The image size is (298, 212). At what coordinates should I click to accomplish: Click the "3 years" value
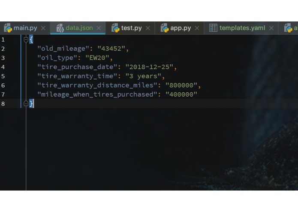pos(143,76)
